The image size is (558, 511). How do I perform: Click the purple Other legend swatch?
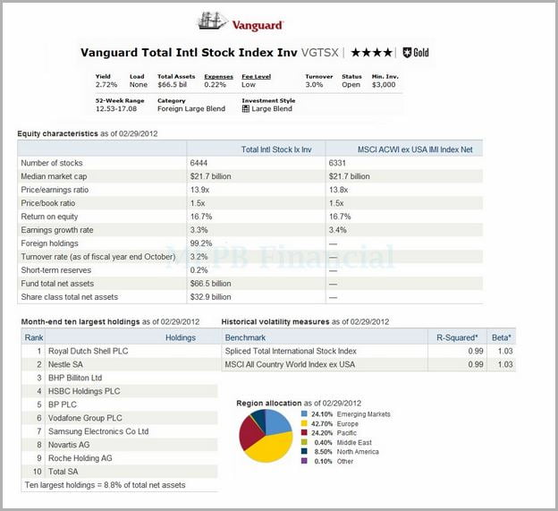point(304,461)
